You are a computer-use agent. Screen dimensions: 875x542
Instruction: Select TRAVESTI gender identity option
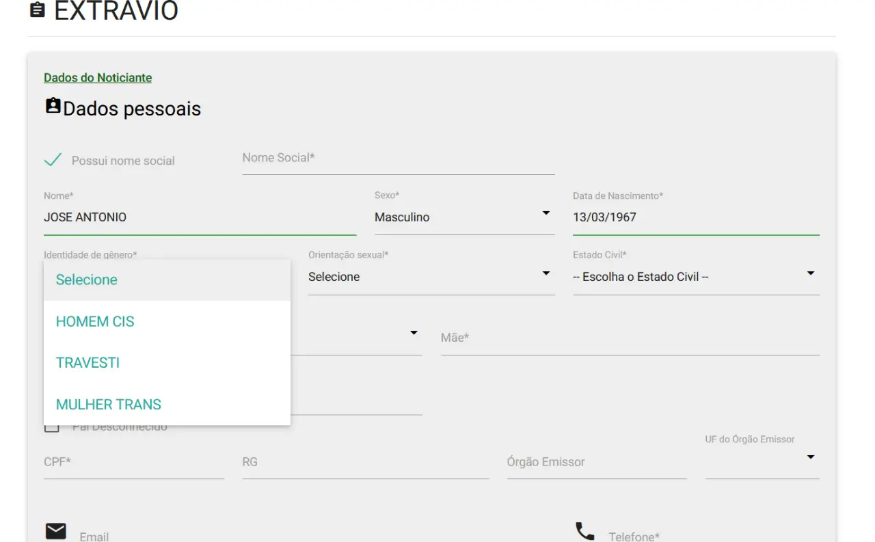coord(87,363)
